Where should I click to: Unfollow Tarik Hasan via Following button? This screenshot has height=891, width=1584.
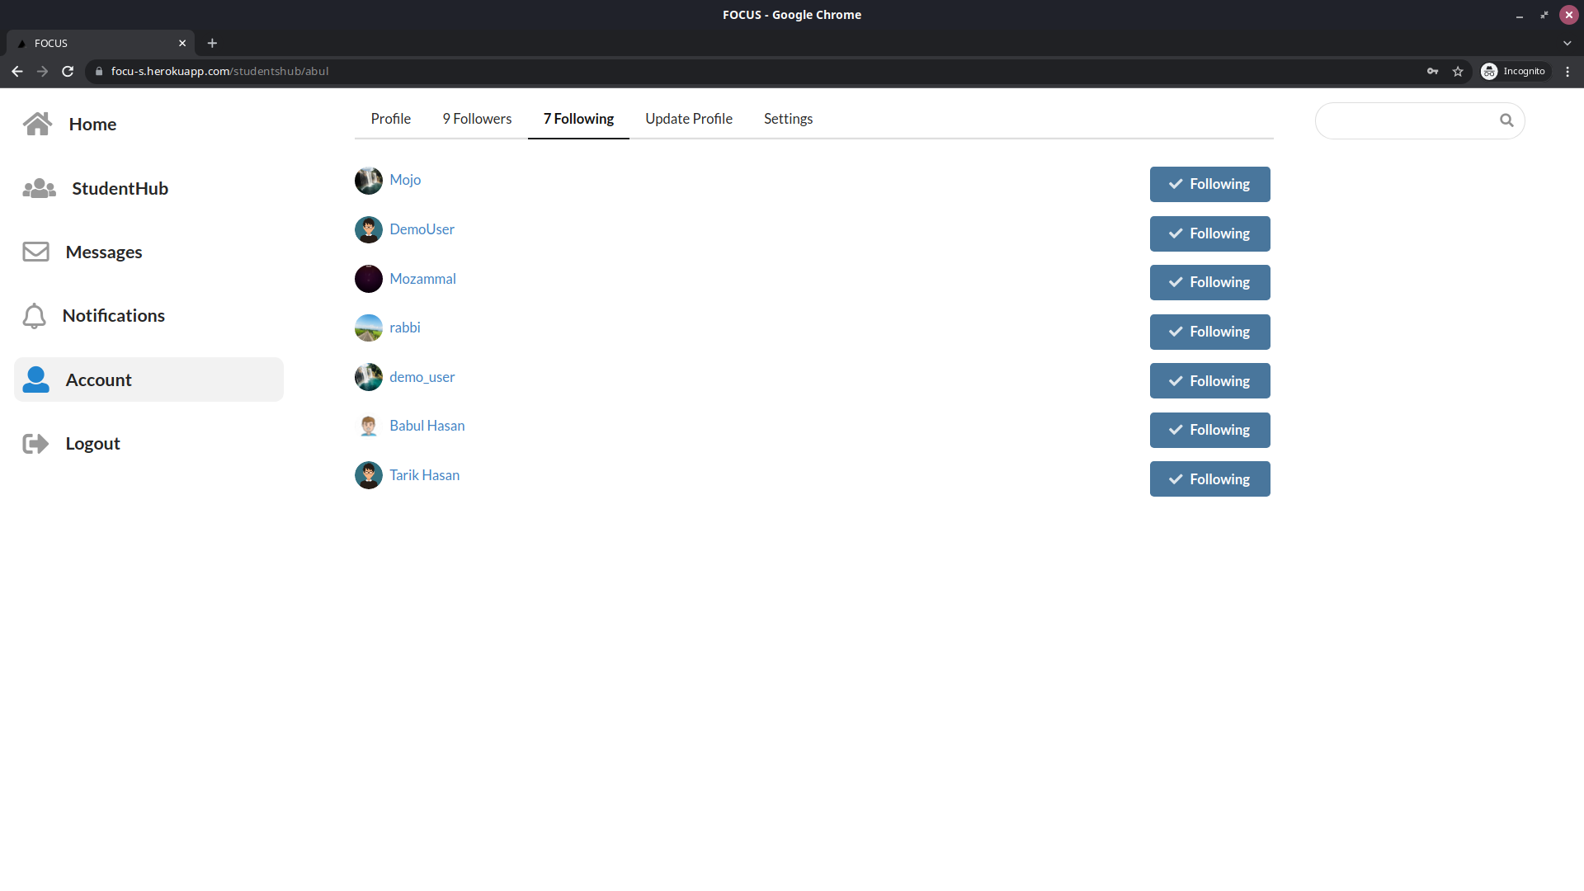[1209, 478]
